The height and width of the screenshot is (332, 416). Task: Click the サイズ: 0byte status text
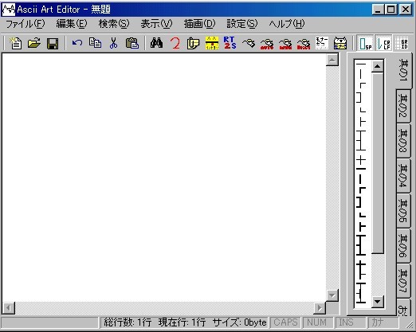point(240,322)
